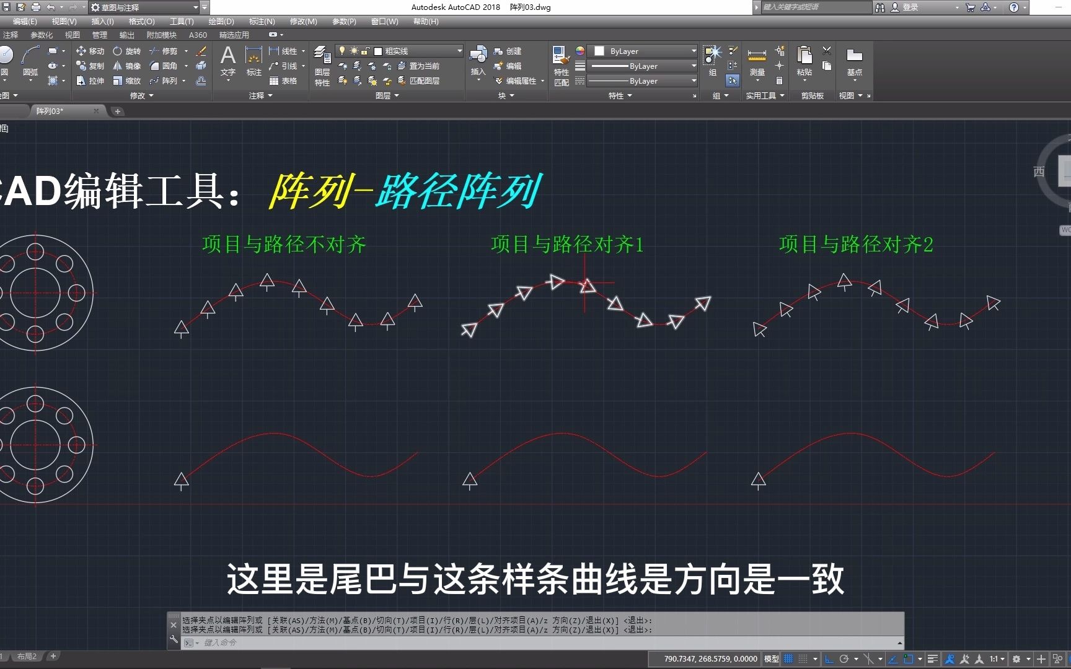This screenshot has width=1071, height=669.
Task: Select the 拉伸 (Stretch) tool
Action: click(95, 81)
